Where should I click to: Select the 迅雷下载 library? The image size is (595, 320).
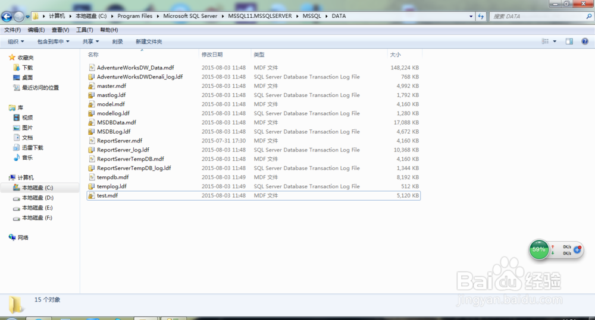pos(33,147)
